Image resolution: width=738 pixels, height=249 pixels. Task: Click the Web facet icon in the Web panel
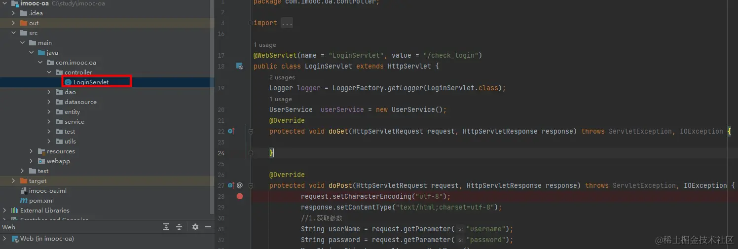click(x=15, y=239)
